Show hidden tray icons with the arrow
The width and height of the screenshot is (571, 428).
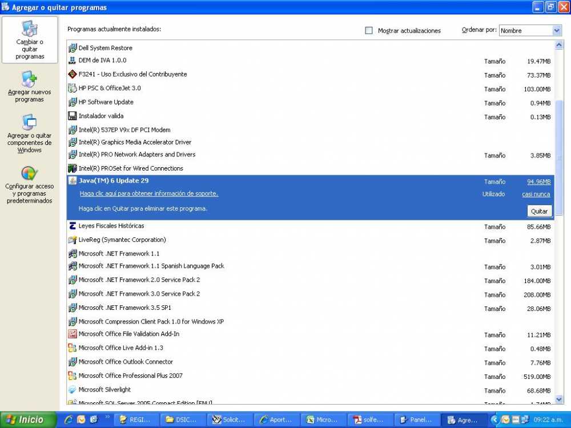(494, 419)
